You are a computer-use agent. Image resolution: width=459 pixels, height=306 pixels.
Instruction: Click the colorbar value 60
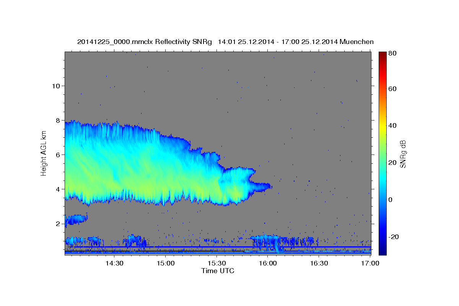[392, 89]
